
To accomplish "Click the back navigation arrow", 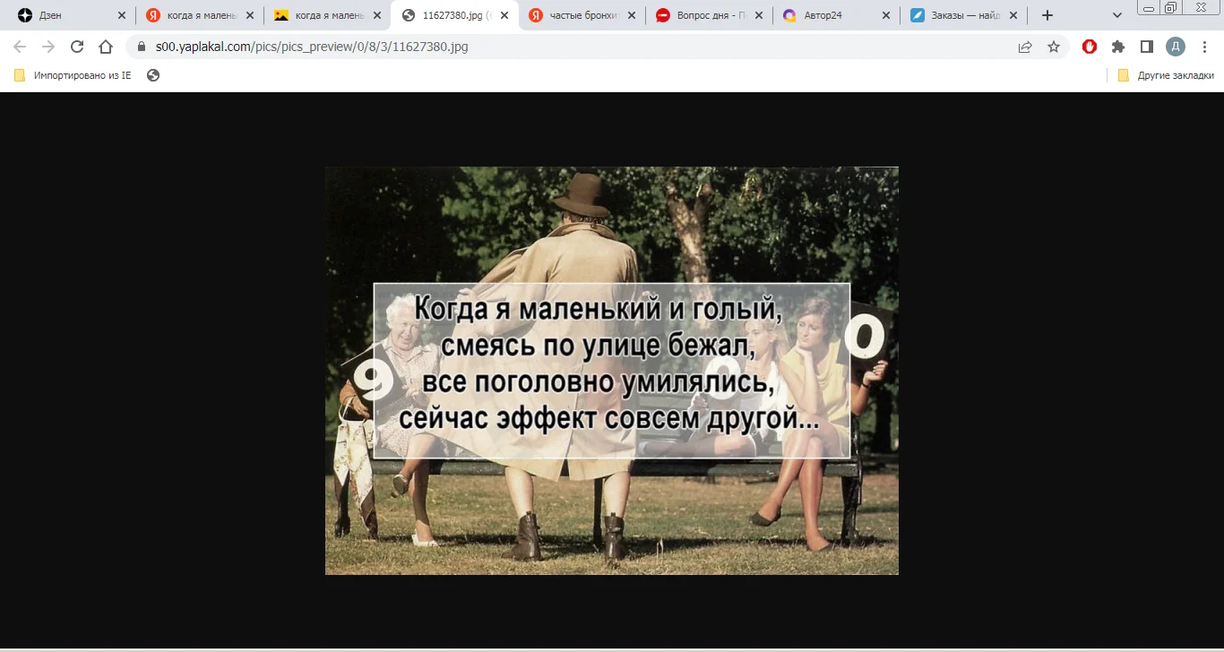I will pyautogui.click(x=18, y=47).
